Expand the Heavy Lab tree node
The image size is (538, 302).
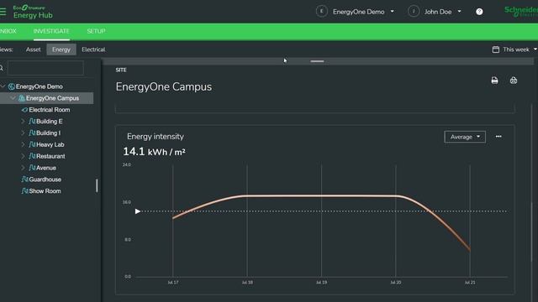pyautogui.click(x=23, y=144)
